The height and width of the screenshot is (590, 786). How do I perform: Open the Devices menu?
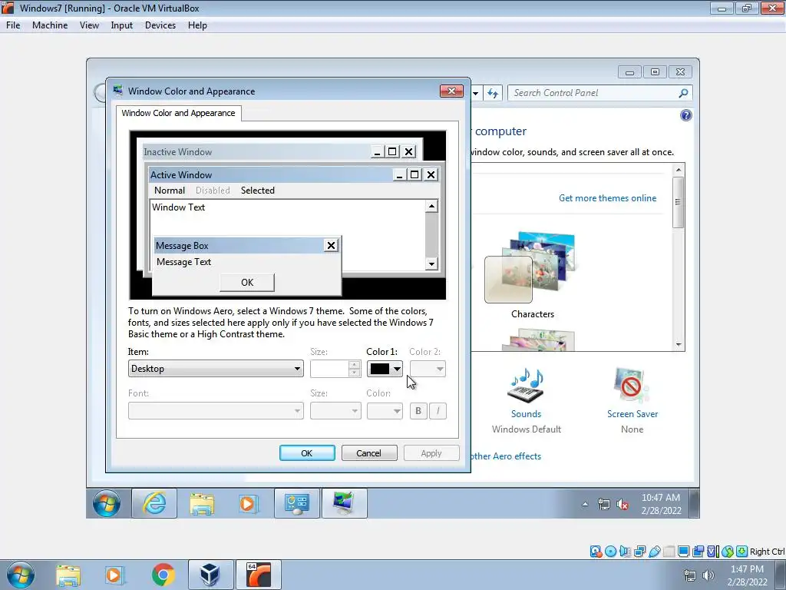tap(160, 25)
